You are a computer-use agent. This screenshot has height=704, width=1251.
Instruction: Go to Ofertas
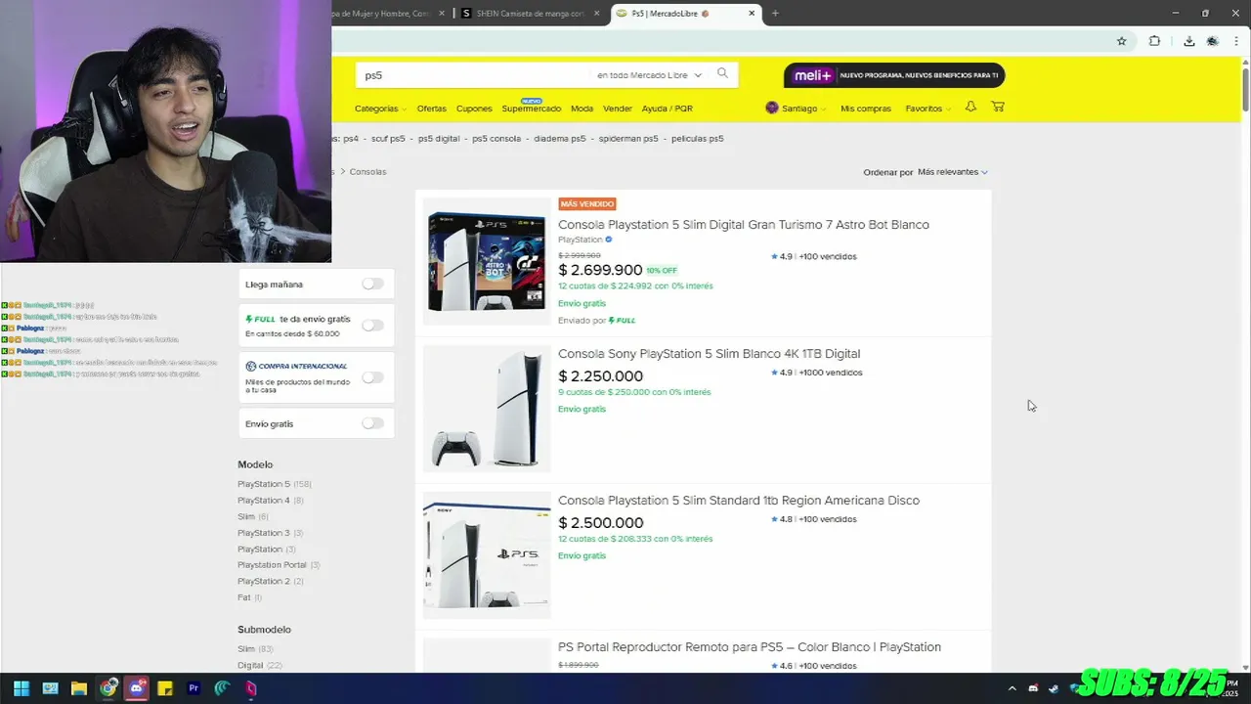click(431, 109)
